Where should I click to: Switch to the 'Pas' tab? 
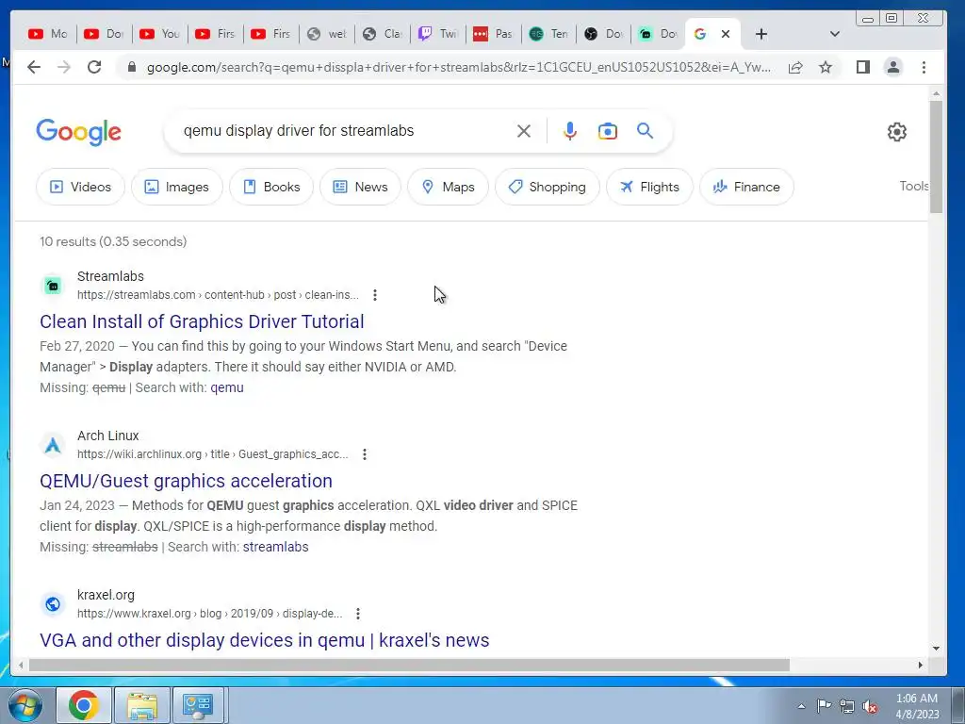[494, 34]
